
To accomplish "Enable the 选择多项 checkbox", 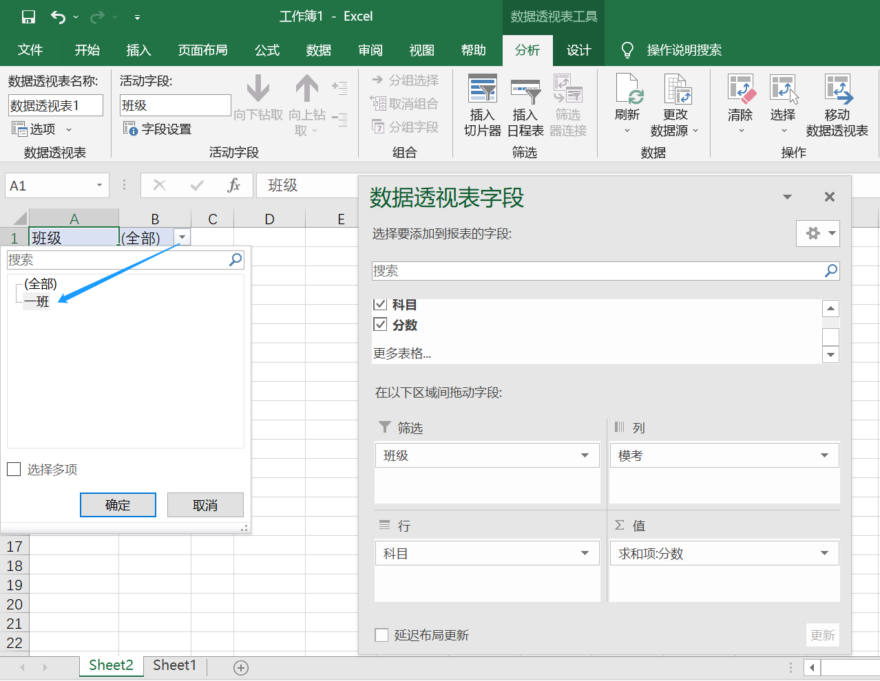I will coord(14,469).
